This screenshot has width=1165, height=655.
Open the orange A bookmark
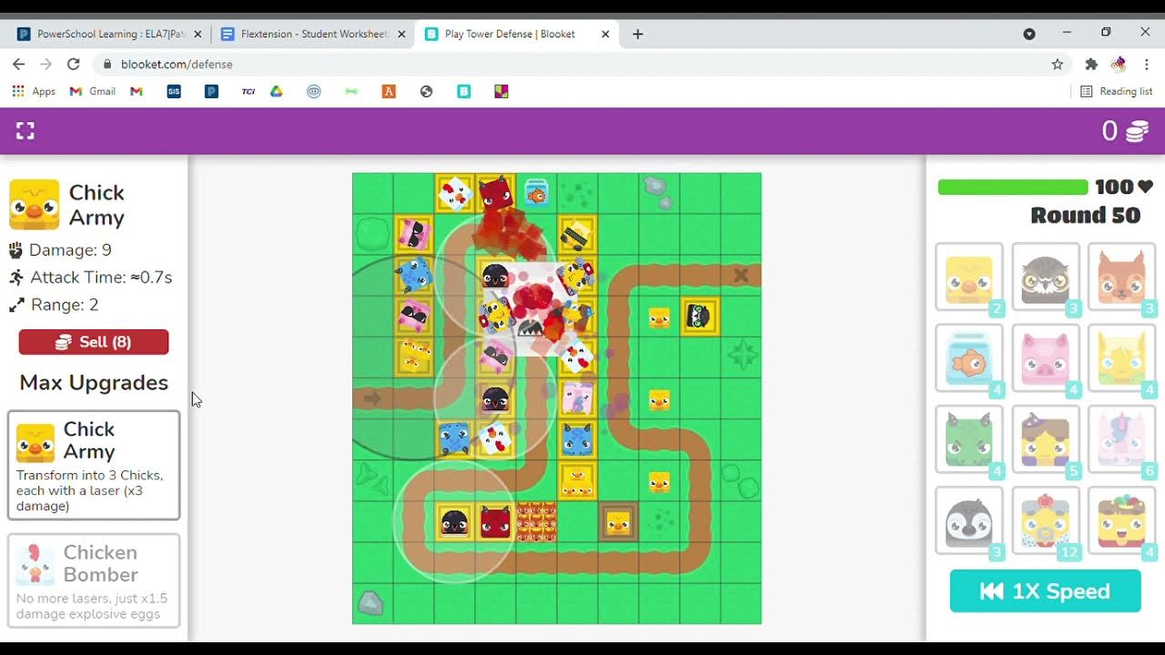(389, 91)
